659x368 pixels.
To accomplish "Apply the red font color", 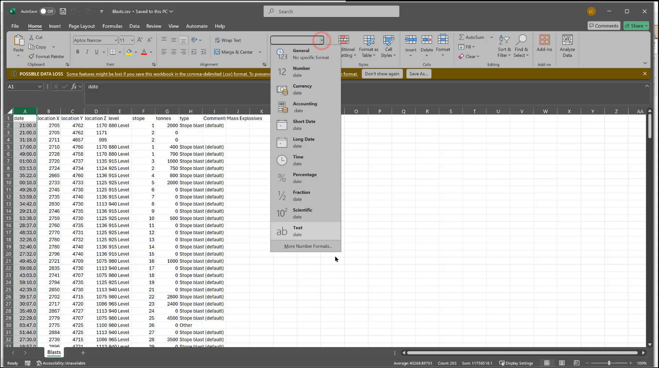I will [x=144, y=52].
